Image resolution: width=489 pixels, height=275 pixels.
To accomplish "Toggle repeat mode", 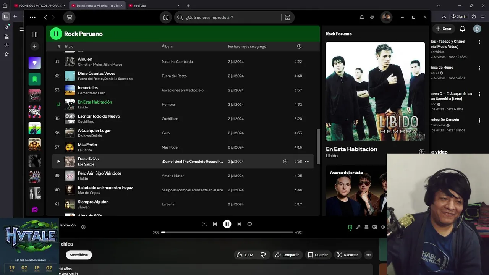I will tap(249, 224).
